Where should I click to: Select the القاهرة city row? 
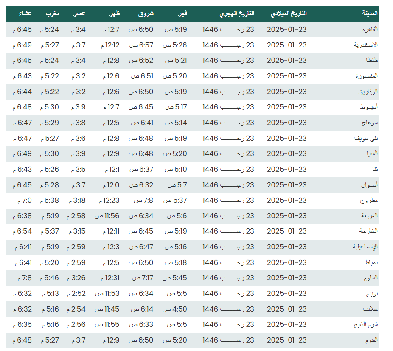[192, 30]
